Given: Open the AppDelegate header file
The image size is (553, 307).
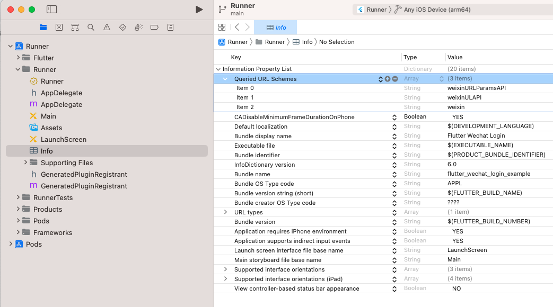Looking at the screenshot, I should [x=56, y=93].
